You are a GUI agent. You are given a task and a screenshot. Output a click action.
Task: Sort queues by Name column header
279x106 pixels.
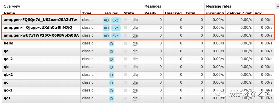point(10,13)
